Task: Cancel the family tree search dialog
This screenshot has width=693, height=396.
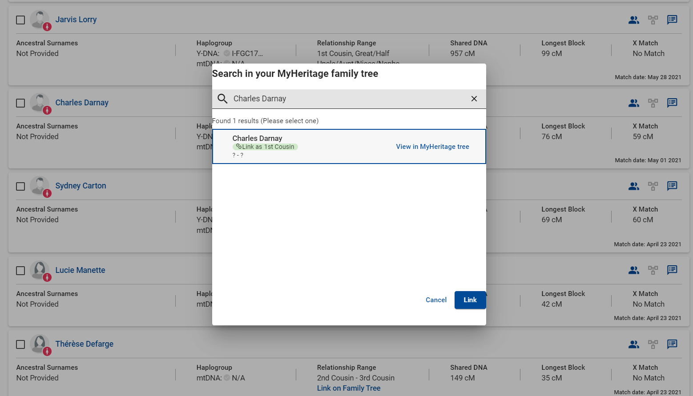Action: [436, 300]
